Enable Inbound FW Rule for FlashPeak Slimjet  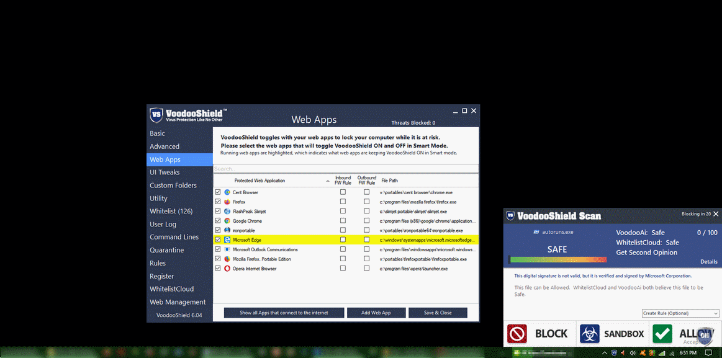(x=343, y=211)
